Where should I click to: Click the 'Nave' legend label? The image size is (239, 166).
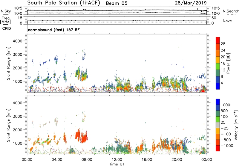click(x=227, y=21)
